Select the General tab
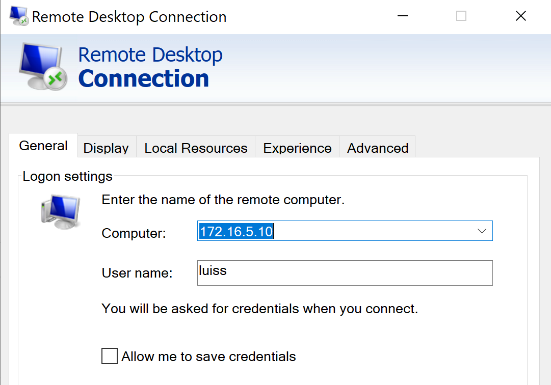551x385 pixels. coord(43,146)
